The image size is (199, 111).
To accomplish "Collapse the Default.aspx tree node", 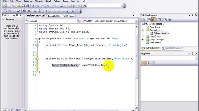I will (x=142, y=30).
